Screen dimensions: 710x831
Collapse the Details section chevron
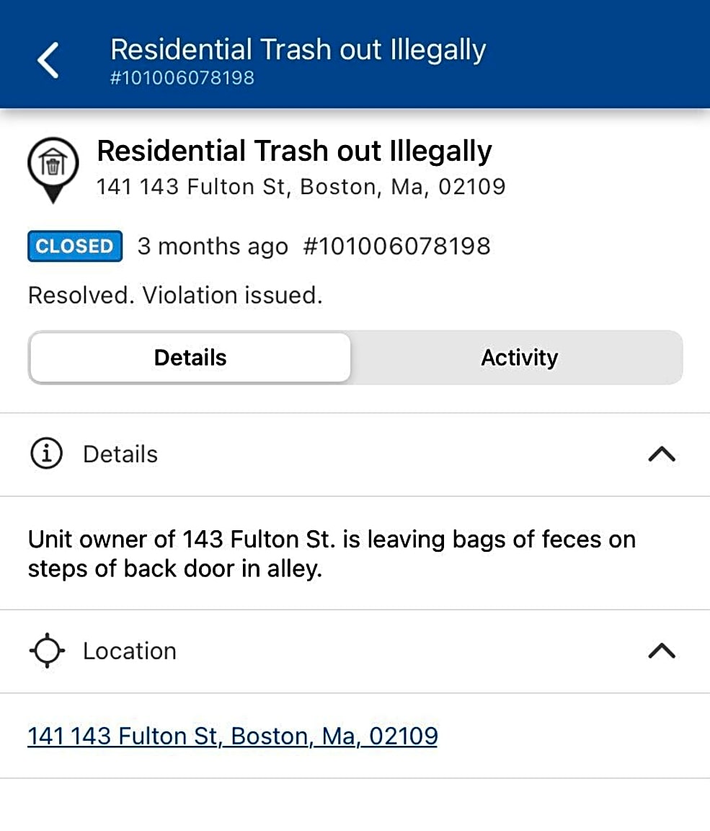point(662,454)
